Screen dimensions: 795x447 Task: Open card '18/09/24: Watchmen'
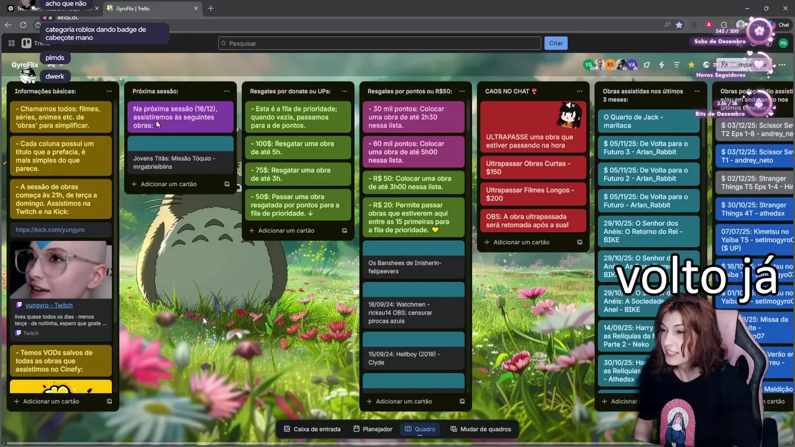coord(414,305)
